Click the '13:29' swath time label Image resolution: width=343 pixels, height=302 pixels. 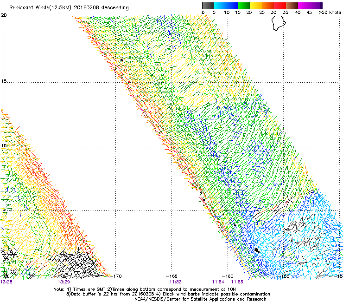64,282
